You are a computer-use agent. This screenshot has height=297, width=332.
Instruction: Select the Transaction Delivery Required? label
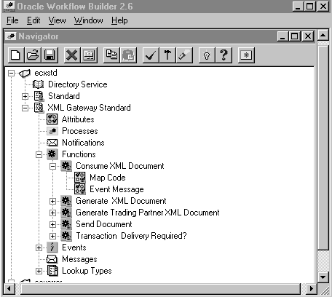tap(131, 236)
